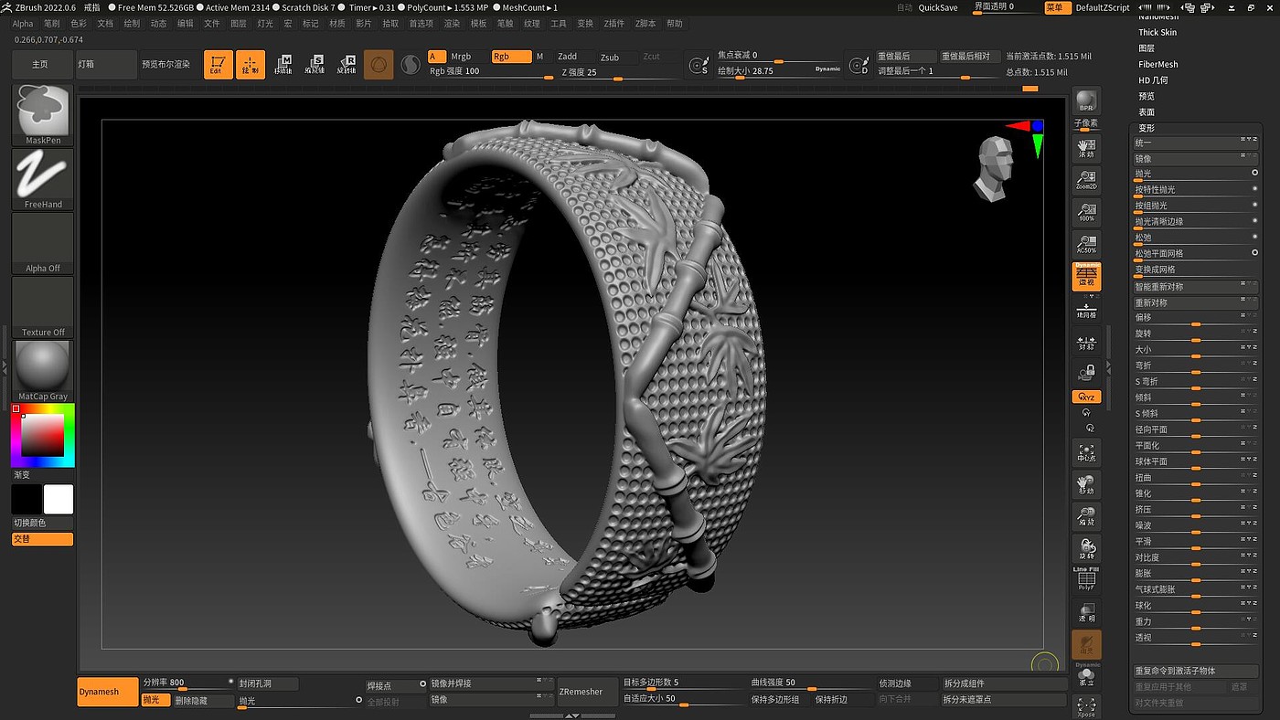1280x720 pixels.
Task: Open the Z插件 (ZPlugin) menu
Action: pyautogui.click(x=613, y=24)
